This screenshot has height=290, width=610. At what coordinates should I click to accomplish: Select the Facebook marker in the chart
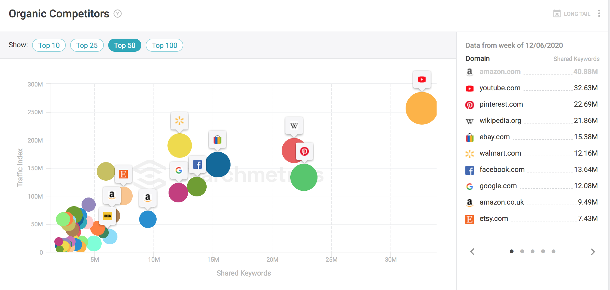pyautogui.click(x=197, y=164)
